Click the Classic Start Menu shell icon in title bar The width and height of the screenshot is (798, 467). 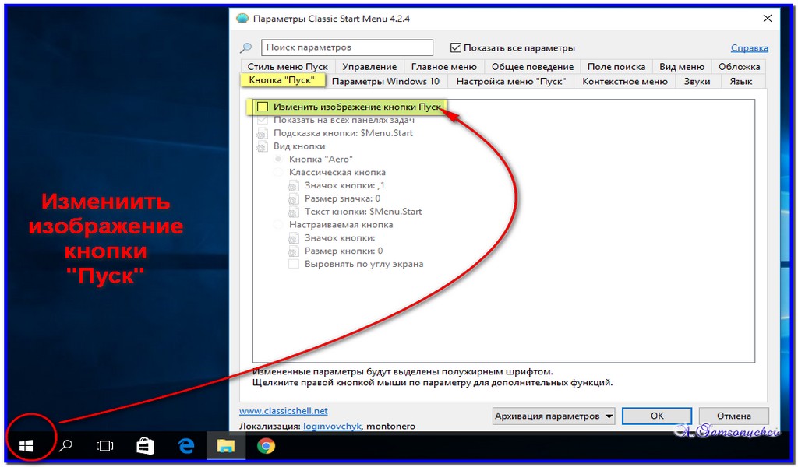pyautogui.click(x=243, y=19)
